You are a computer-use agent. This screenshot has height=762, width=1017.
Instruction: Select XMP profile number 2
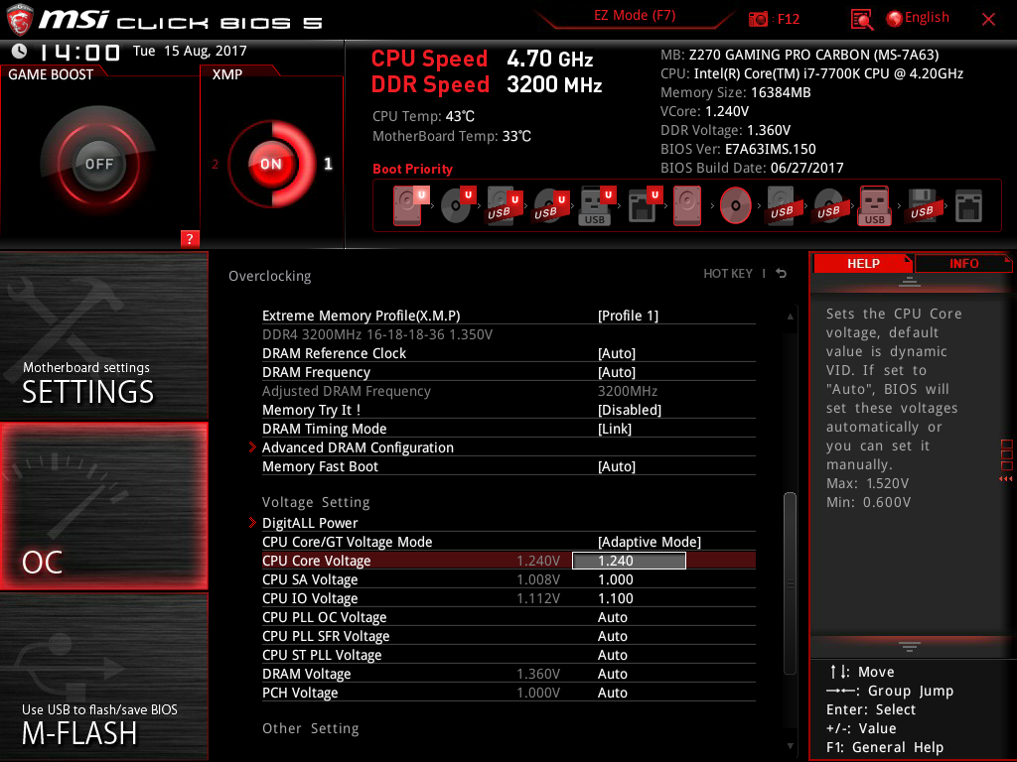point(216,164)
